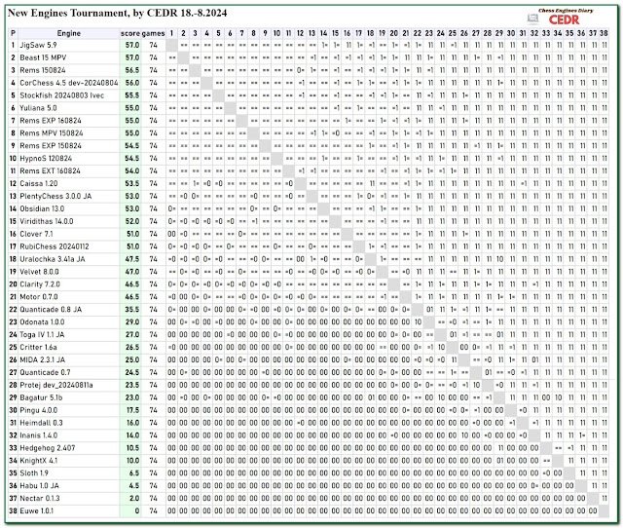Click the games column header
Viewport: 623px width, 528px height.
tap(154, 33)
